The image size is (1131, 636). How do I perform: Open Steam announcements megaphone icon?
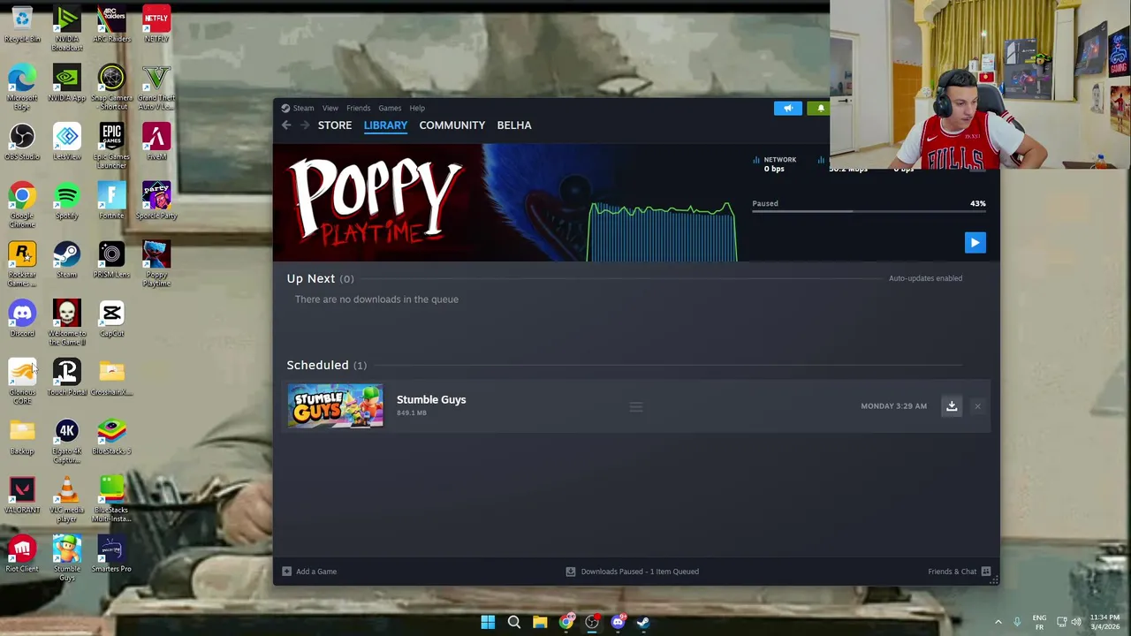click(788, 108)
